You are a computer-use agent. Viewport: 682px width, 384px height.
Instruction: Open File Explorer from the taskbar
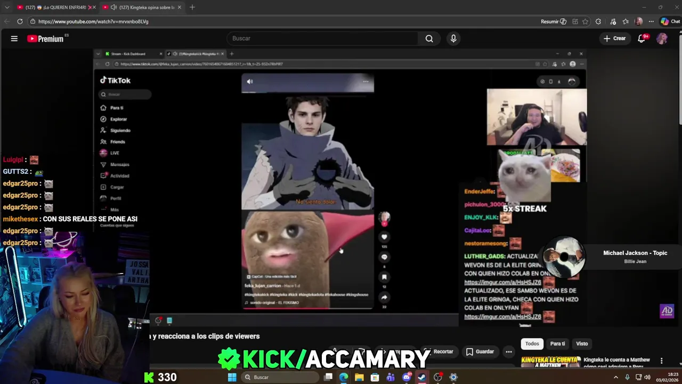click(359, 377)
